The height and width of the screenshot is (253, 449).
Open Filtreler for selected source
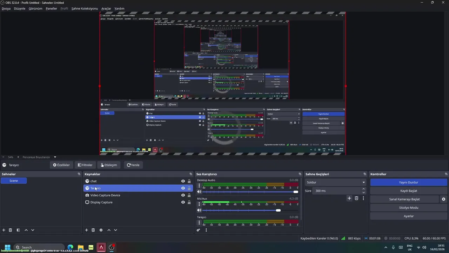(85, 165)
